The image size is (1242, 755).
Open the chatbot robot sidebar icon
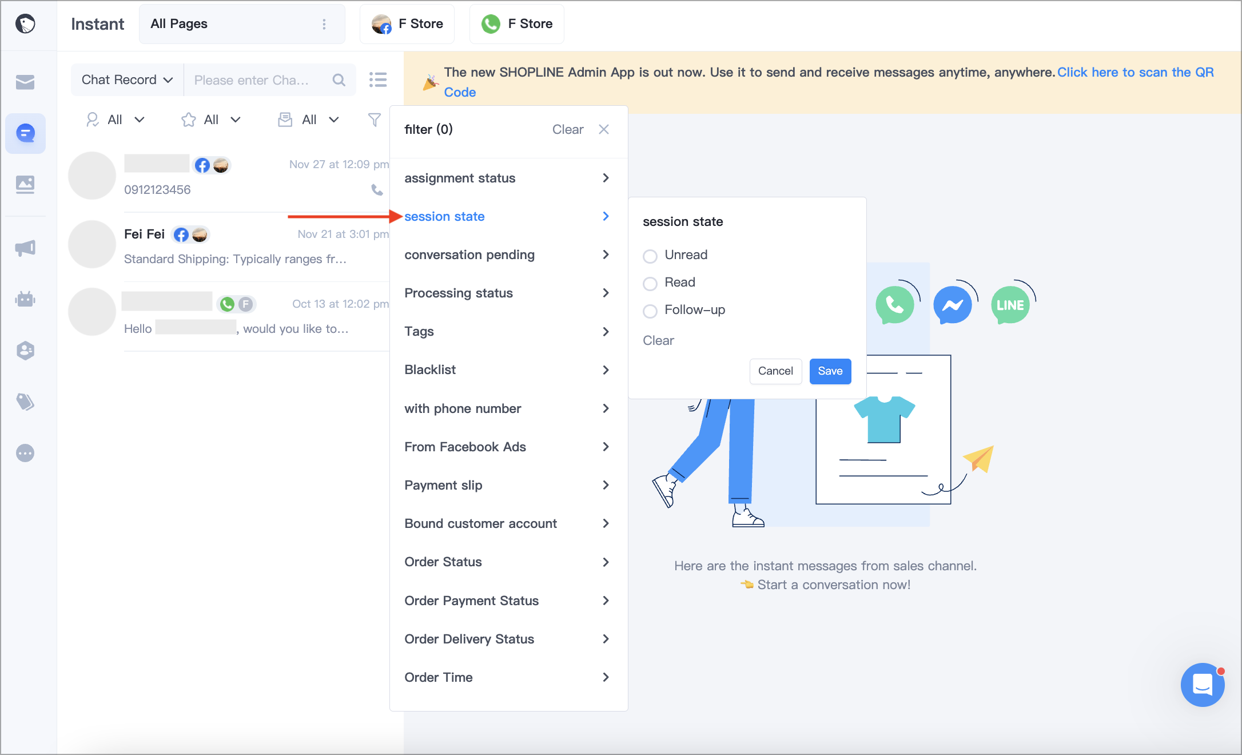(x=25, y=299)
